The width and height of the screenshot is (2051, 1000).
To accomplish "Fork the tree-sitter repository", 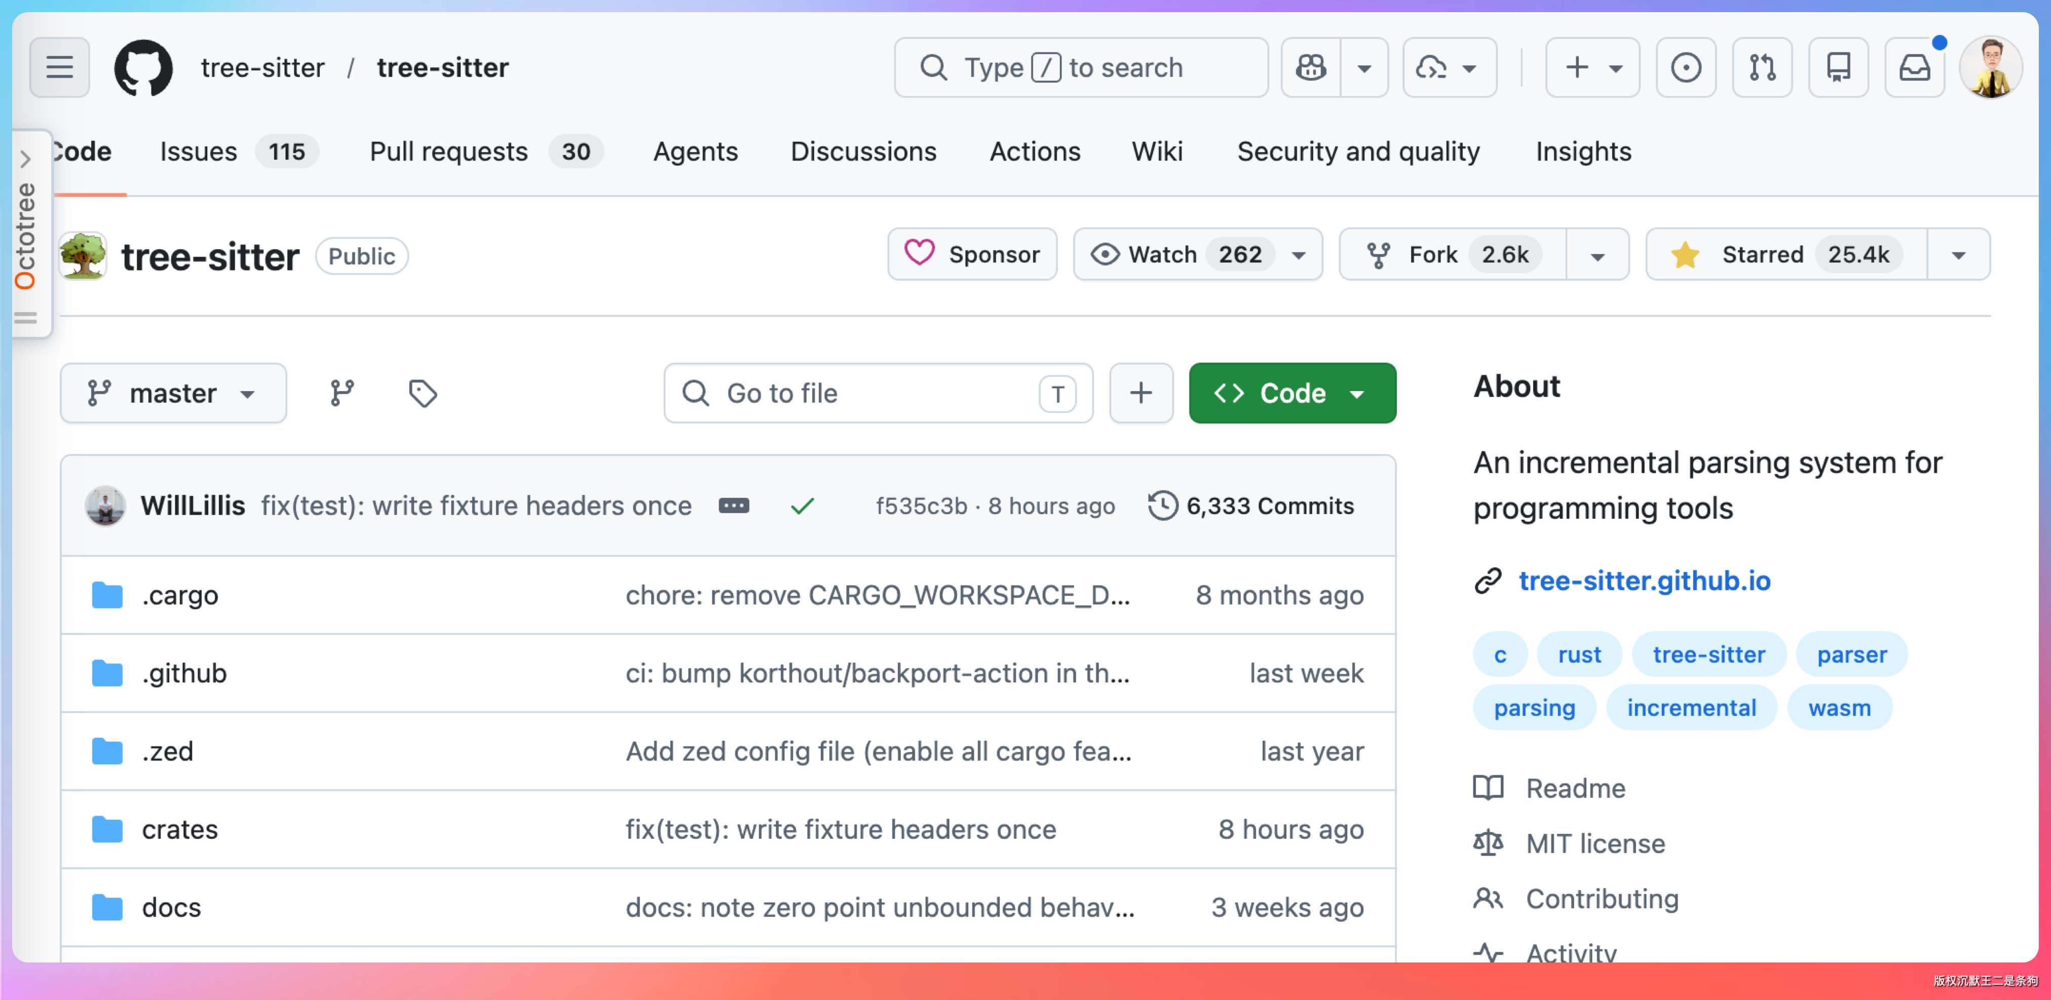I will (x=1453, y=254).
